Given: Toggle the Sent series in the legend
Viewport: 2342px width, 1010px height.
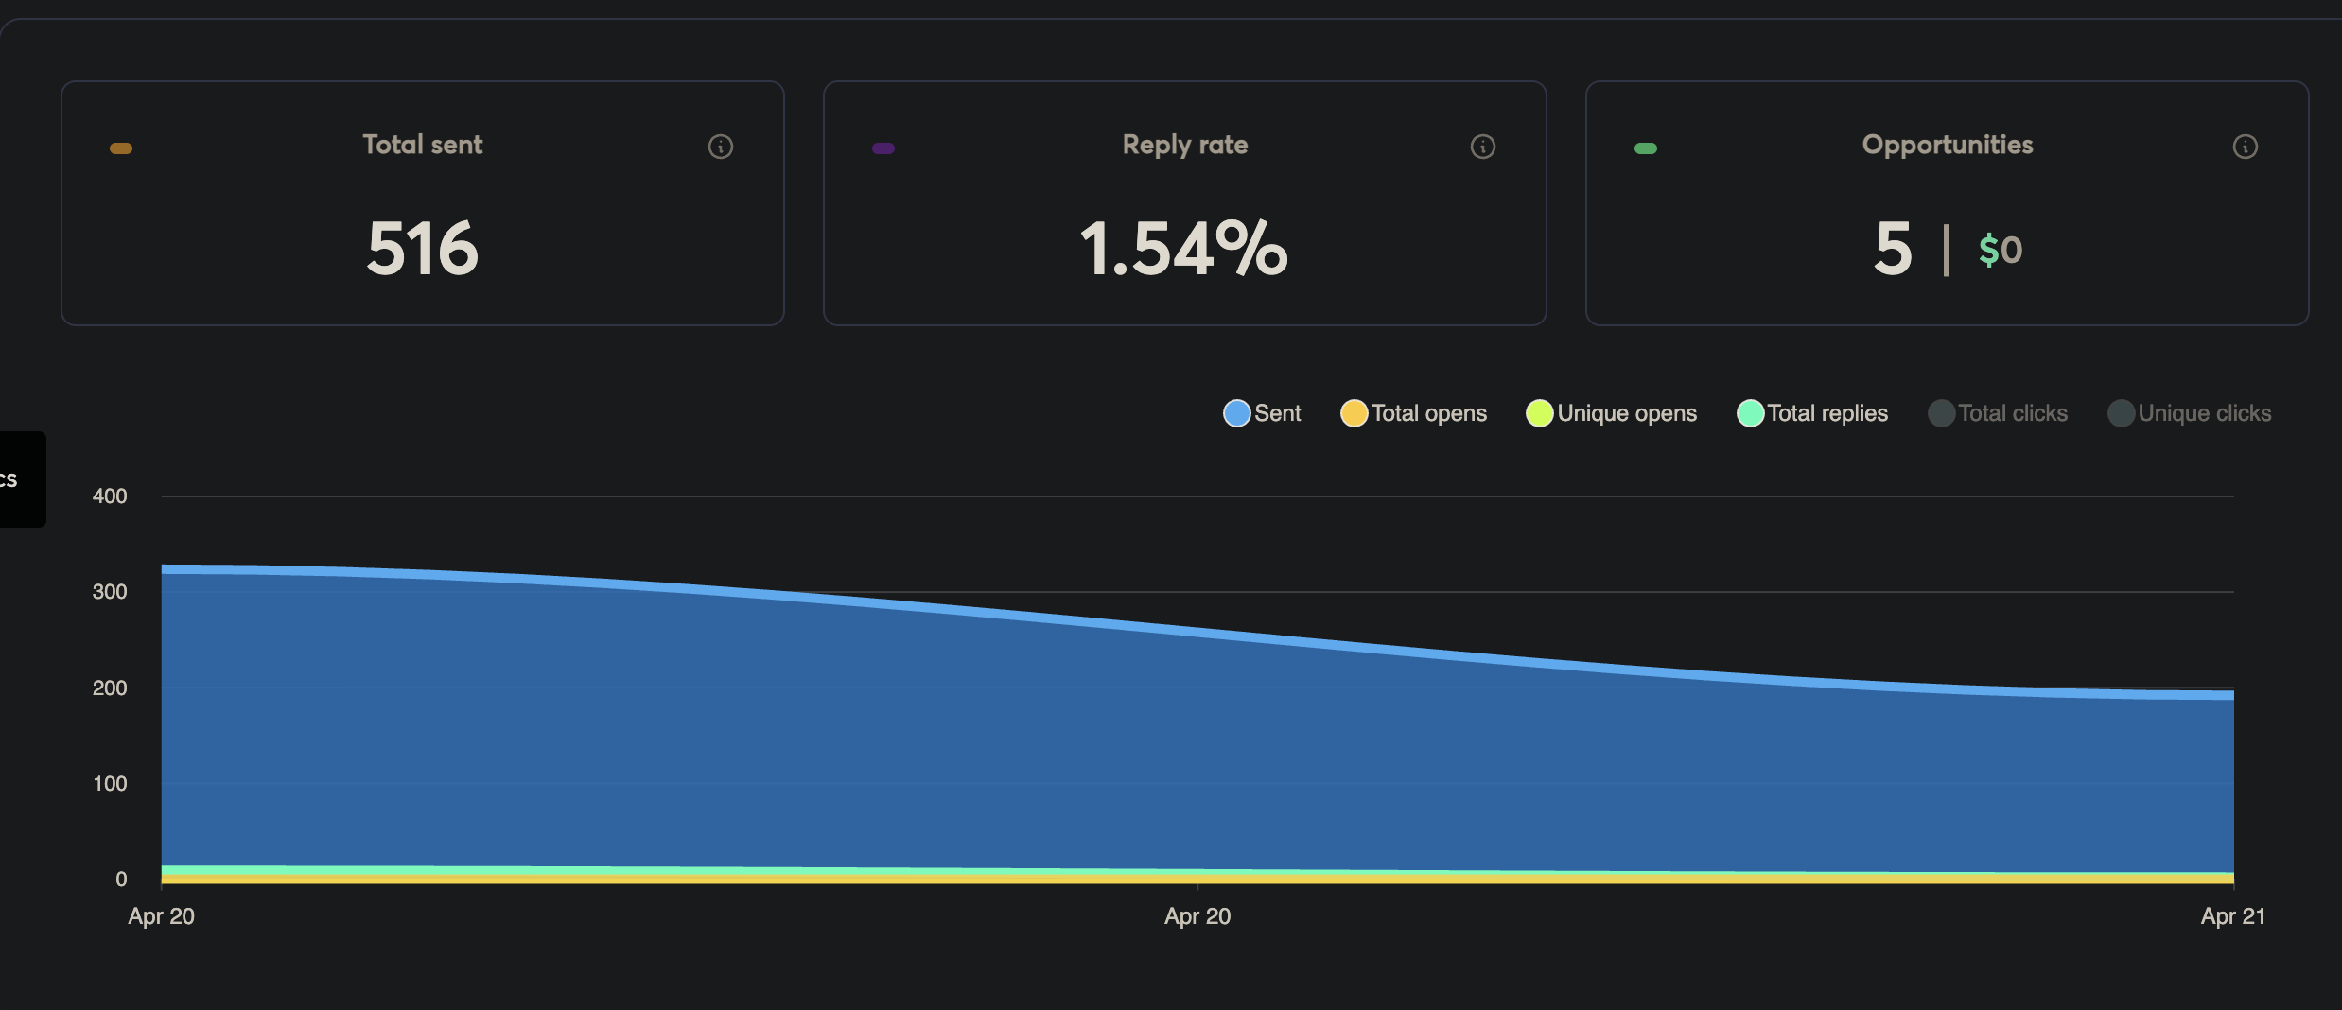Looking at the screenshot, I should (x=1262, y=413).
